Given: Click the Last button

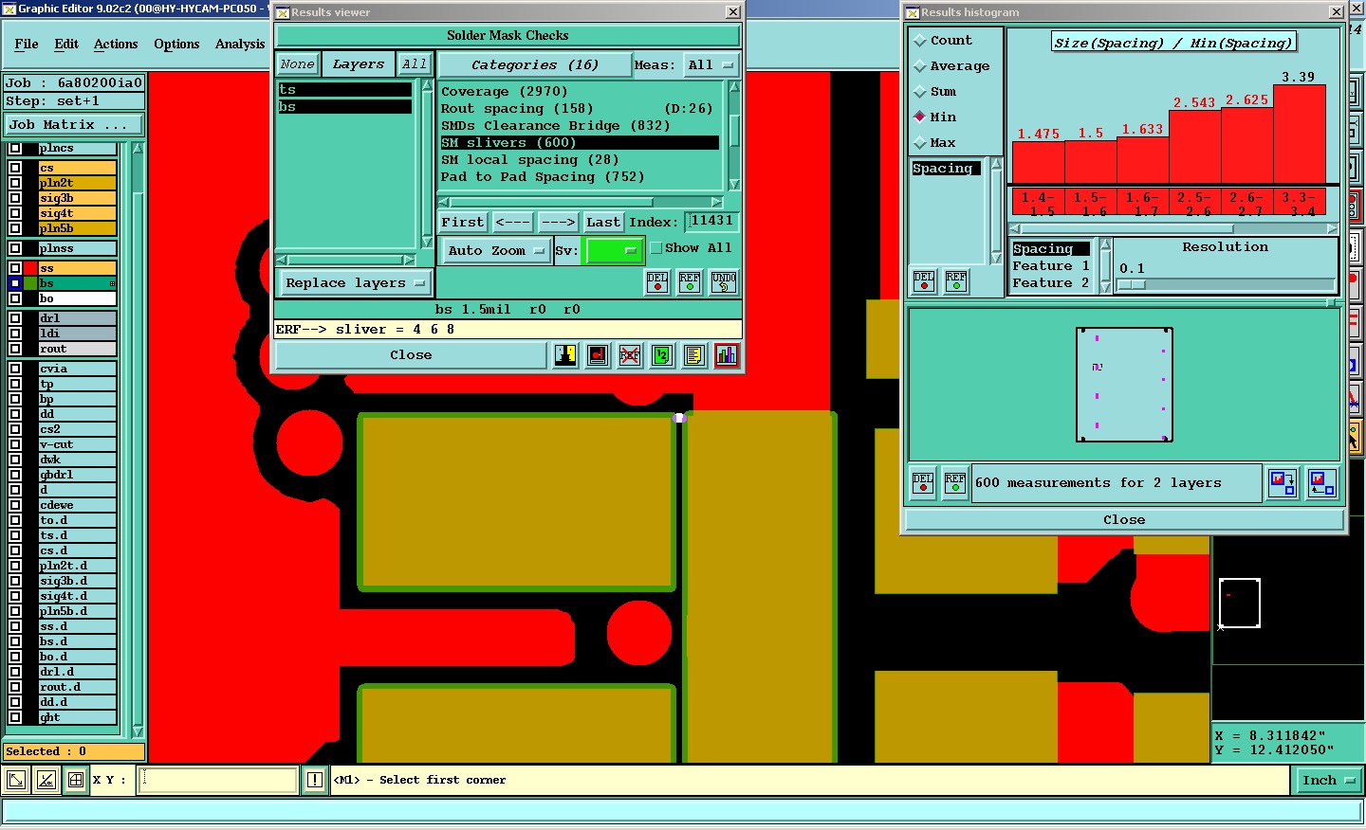Looking at the screenshot, I should (603, 222).
